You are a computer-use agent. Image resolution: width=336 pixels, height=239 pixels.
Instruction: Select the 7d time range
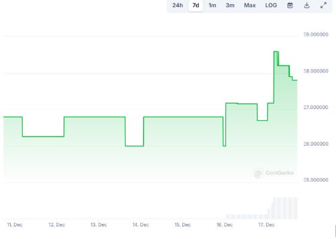[x=196, y=5]
